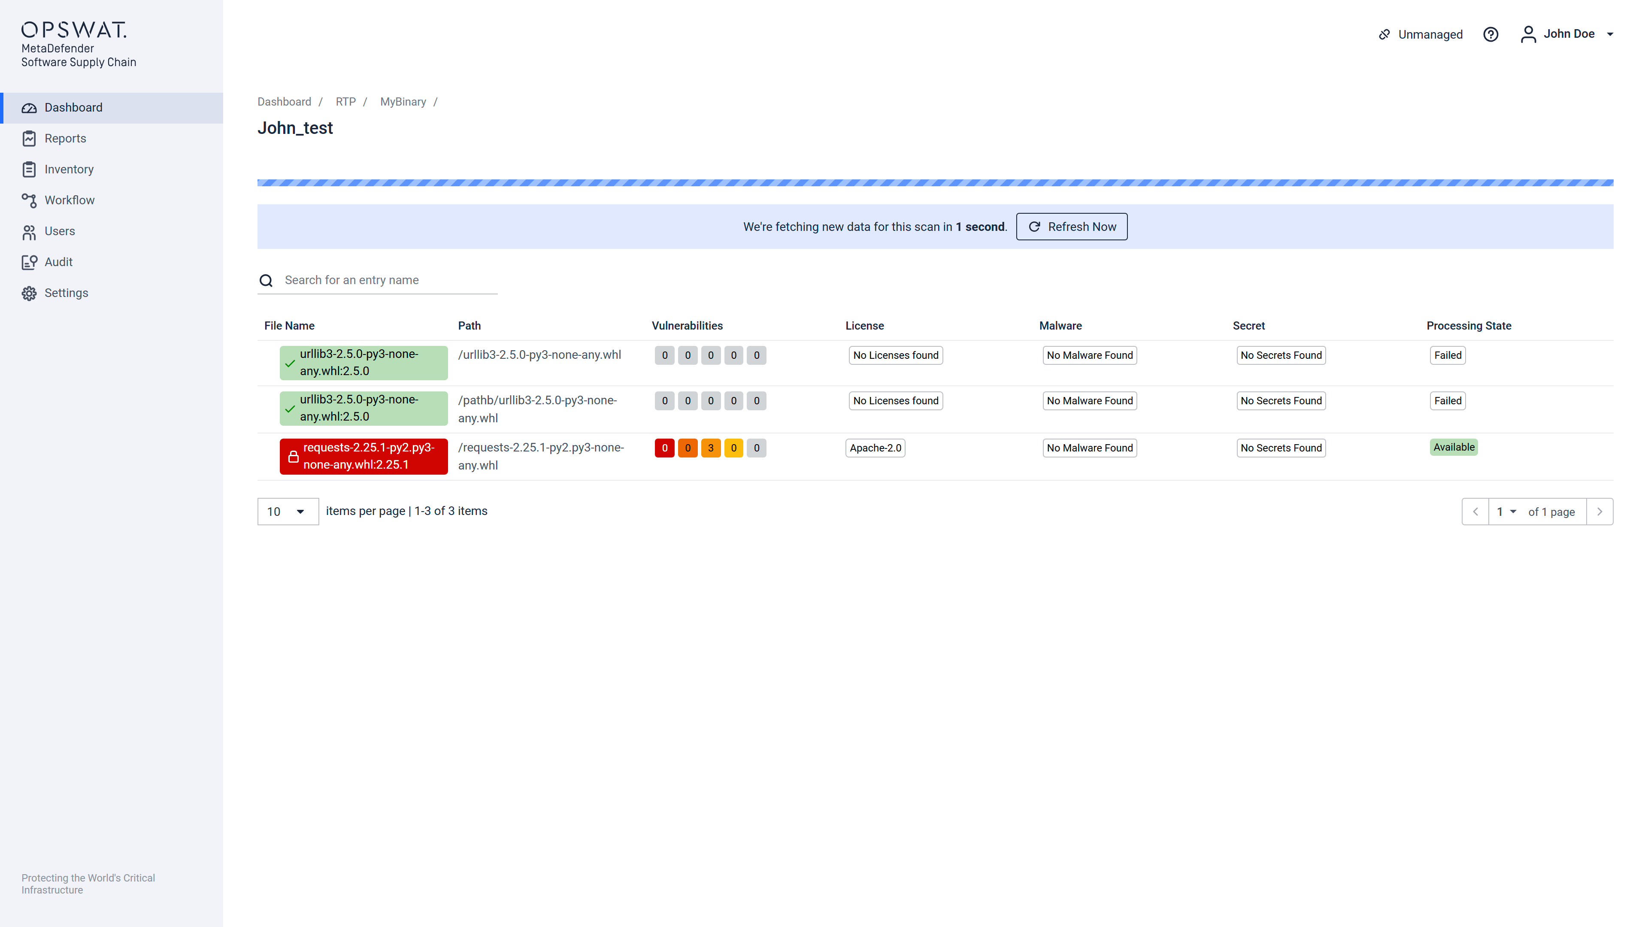Open Dashboard in the sidebar
Screen dimensions: 1648x927
pyautogui.click(x=112, y=108)
